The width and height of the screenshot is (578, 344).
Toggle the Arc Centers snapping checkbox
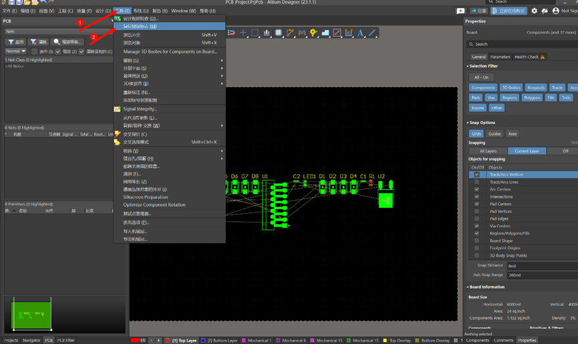[x=476, y=189]
